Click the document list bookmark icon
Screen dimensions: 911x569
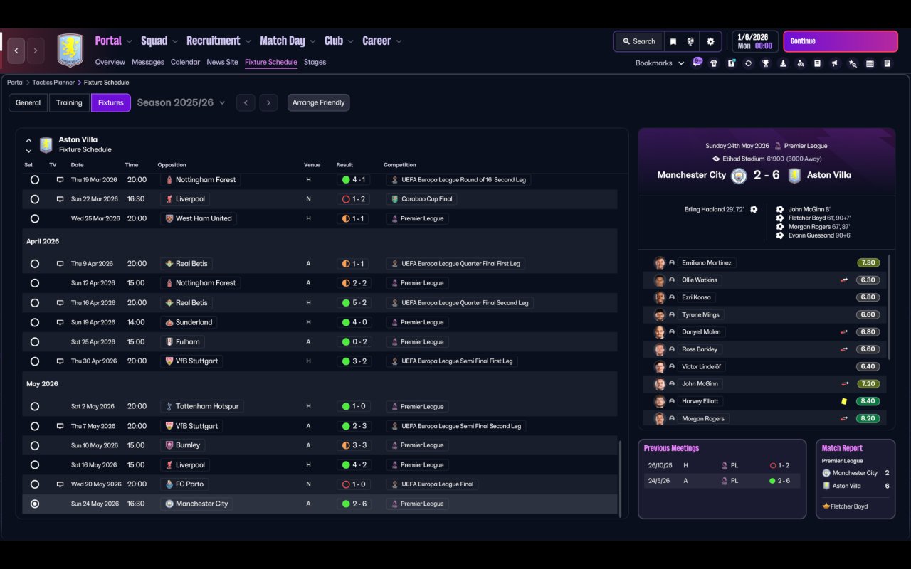coord(818,63)
